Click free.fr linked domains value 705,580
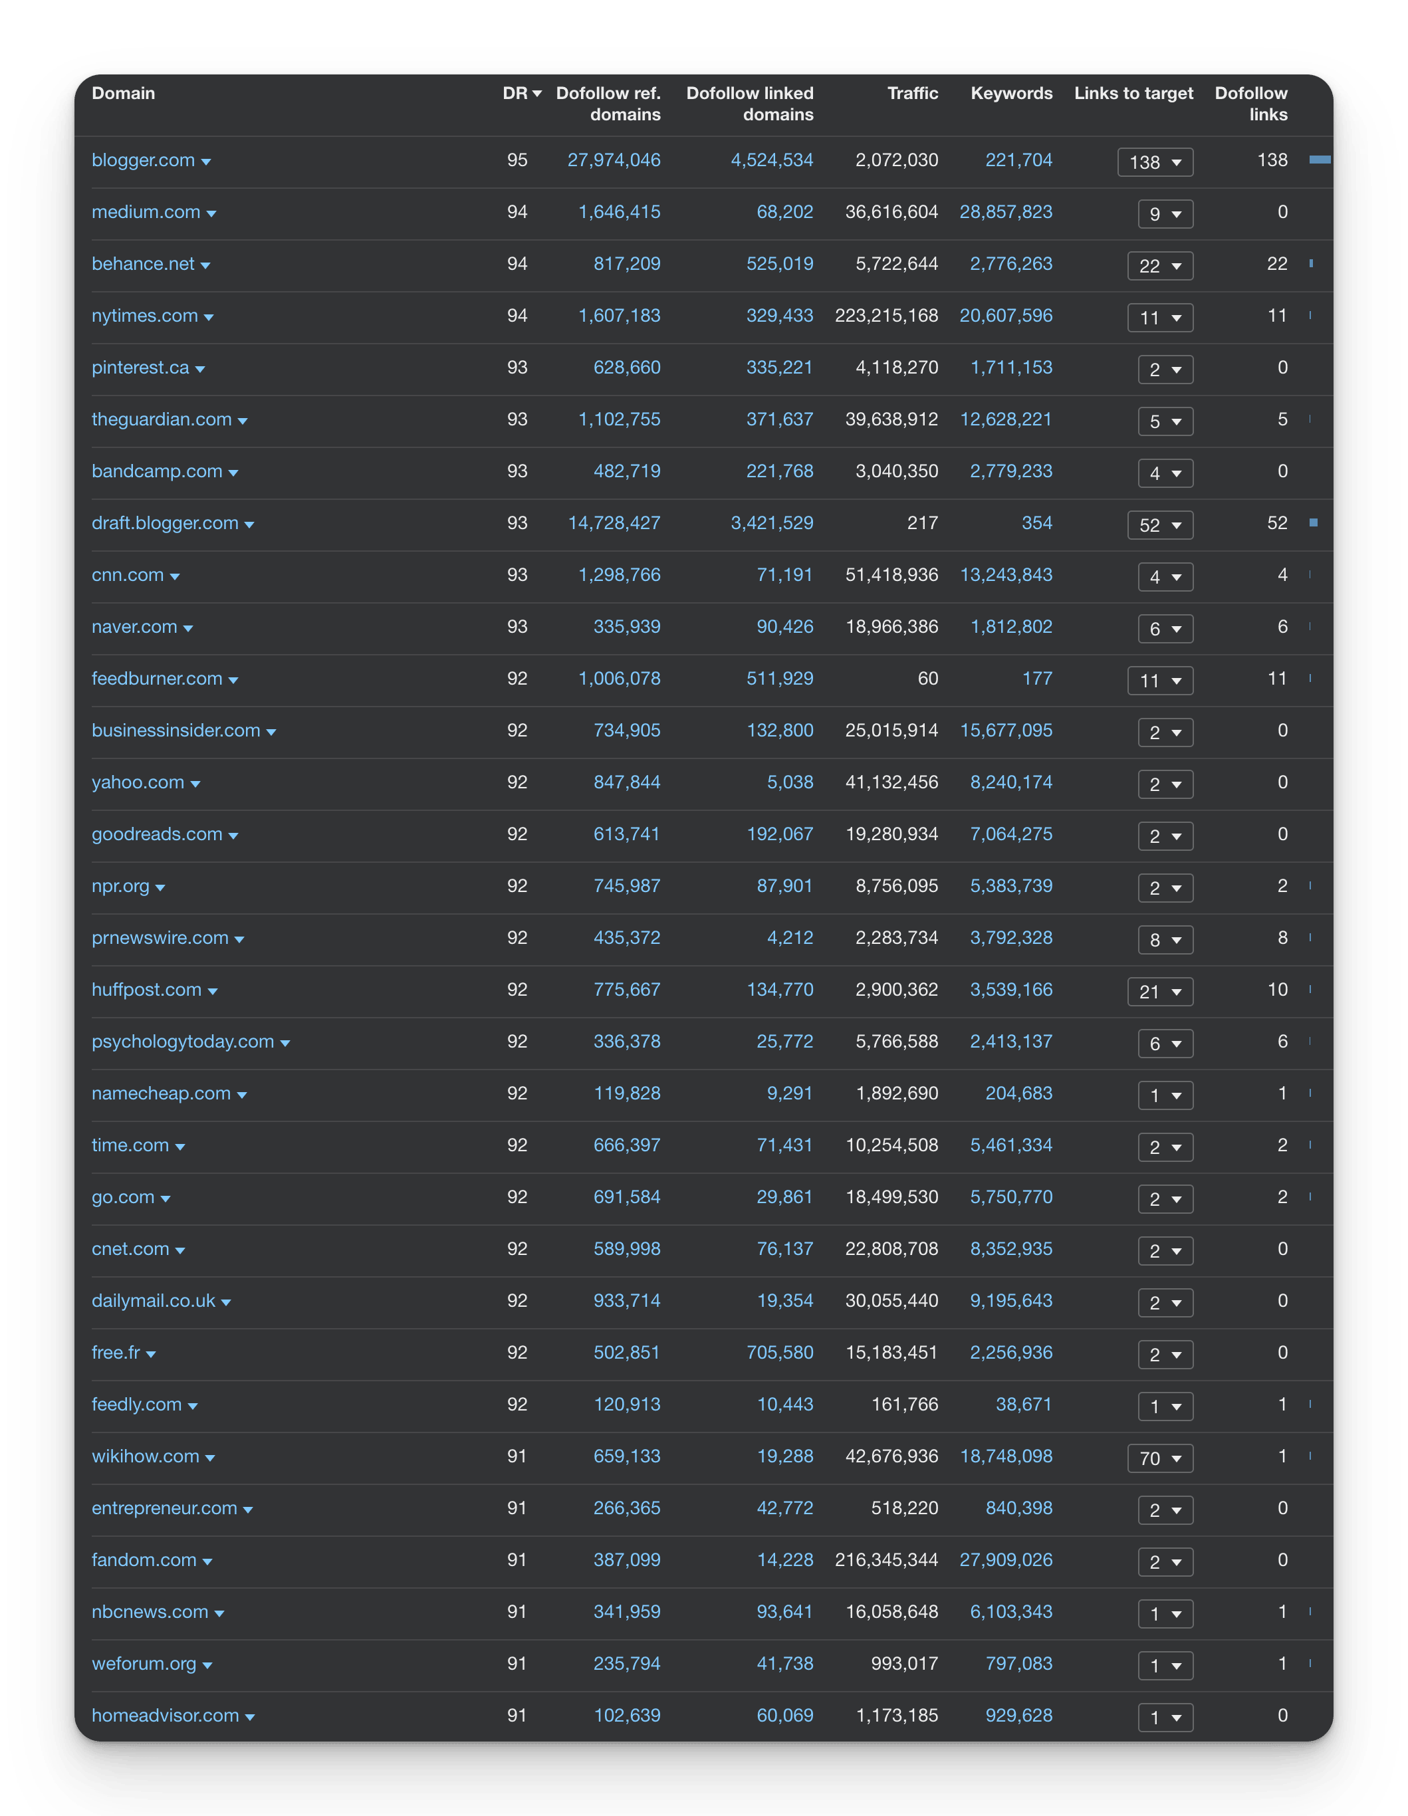This screenshot has width=1408, height=1816. [780, 1352]
